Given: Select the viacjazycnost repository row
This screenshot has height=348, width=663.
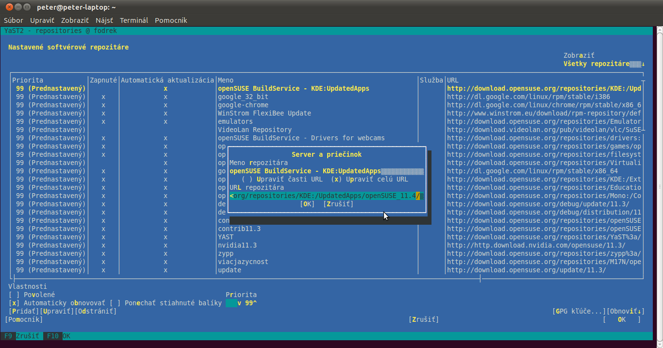Looking at the screenshot, I should point(327,262).
